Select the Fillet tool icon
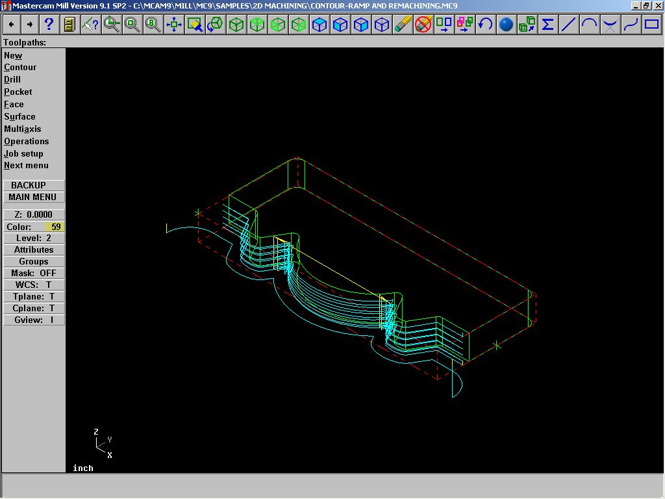The width and height of the screenshot is (665, 499). (x=610, y=25)
